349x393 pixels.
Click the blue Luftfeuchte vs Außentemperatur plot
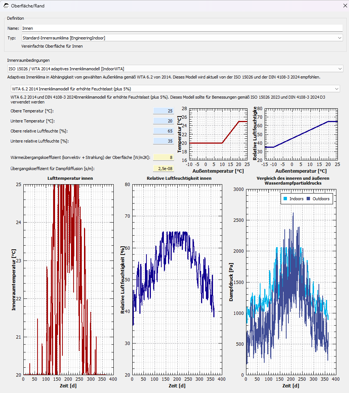click(301, 134)
